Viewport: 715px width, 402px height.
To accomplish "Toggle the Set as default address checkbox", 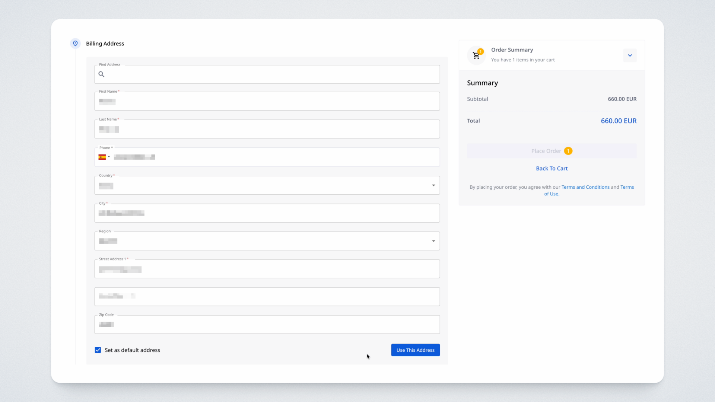I will tap(98, 350).
